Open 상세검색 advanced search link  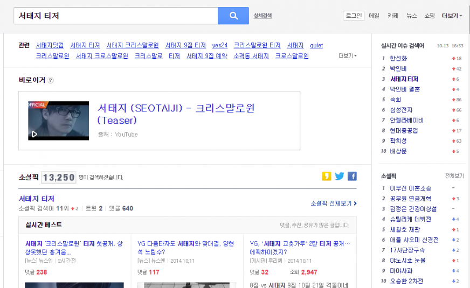(262, 16)
